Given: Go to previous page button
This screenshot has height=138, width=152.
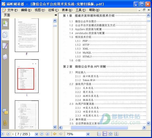Looking at the screenshot, I should click(x=8, y=134).
